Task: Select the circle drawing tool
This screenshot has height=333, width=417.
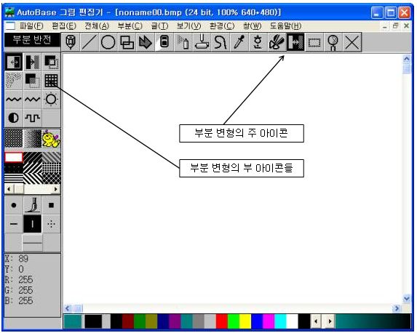Action: tap(108, 42)
